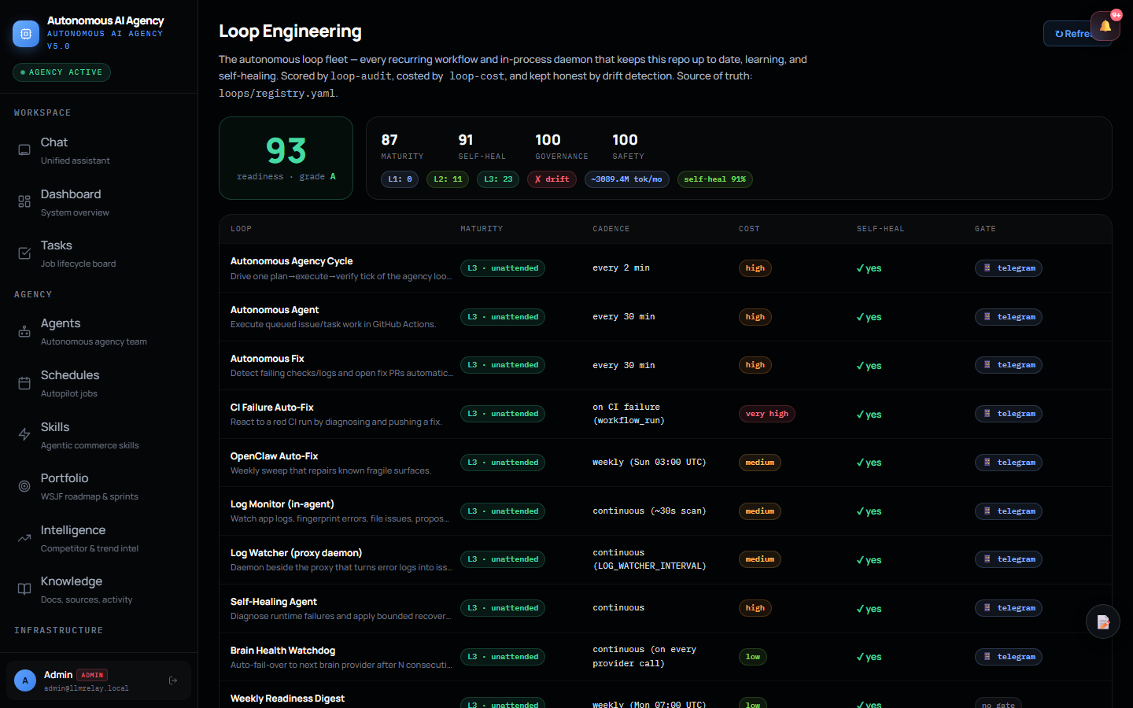The image size is (1133, 708).
Task: Click the very high cost badge
Action: (x=767, y=414)
